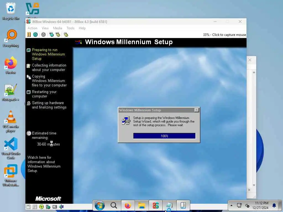The height and width of the screenshot is (212, 283).
Task: Open the Help menu
Action: (82, 28)
